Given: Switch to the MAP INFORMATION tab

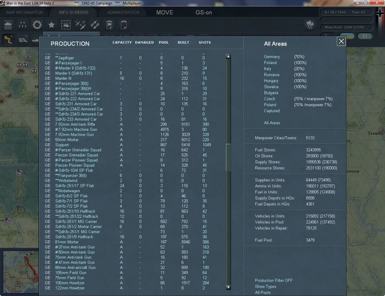Looking at the screenshot, I should [x=24, y=12].
